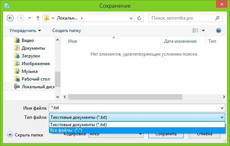Open the help question mark icon
Screen dimensions: 230x146
click(219, 31)
